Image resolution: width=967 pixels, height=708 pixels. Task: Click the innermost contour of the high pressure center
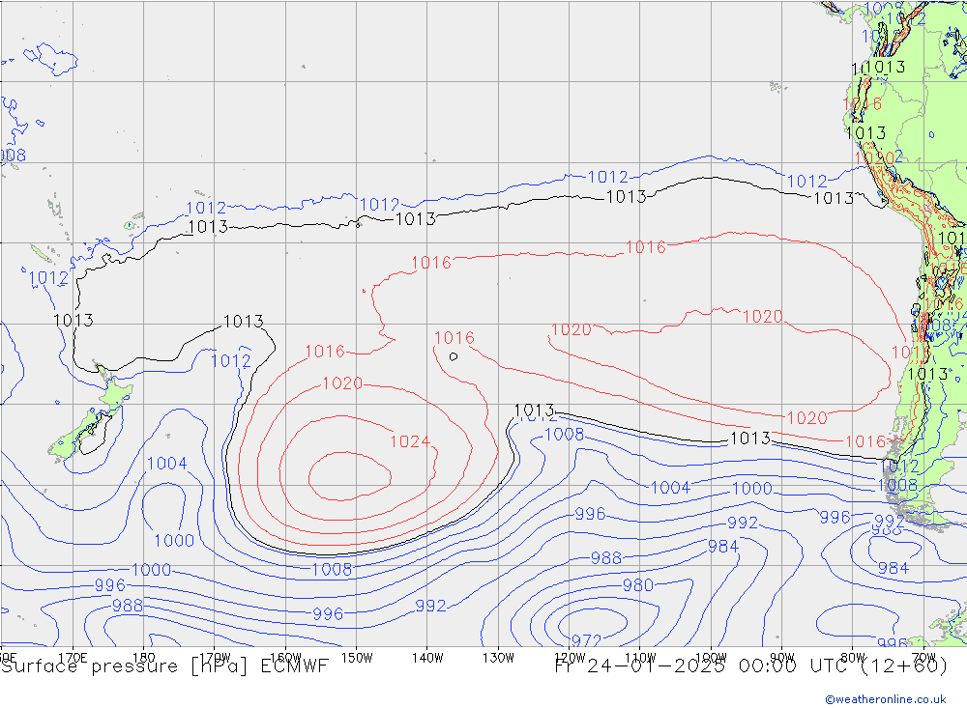pos(349,473)
